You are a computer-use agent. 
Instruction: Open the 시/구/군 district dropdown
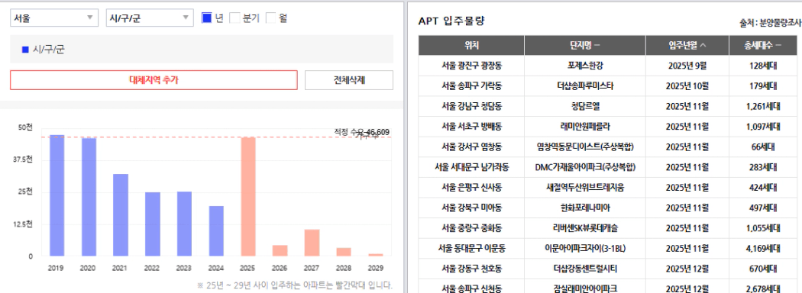(x=150, y=18)
